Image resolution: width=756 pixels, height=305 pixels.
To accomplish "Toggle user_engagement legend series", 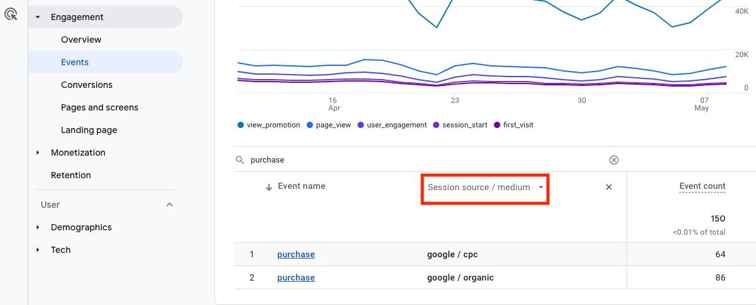I will (x=392, y=125).
